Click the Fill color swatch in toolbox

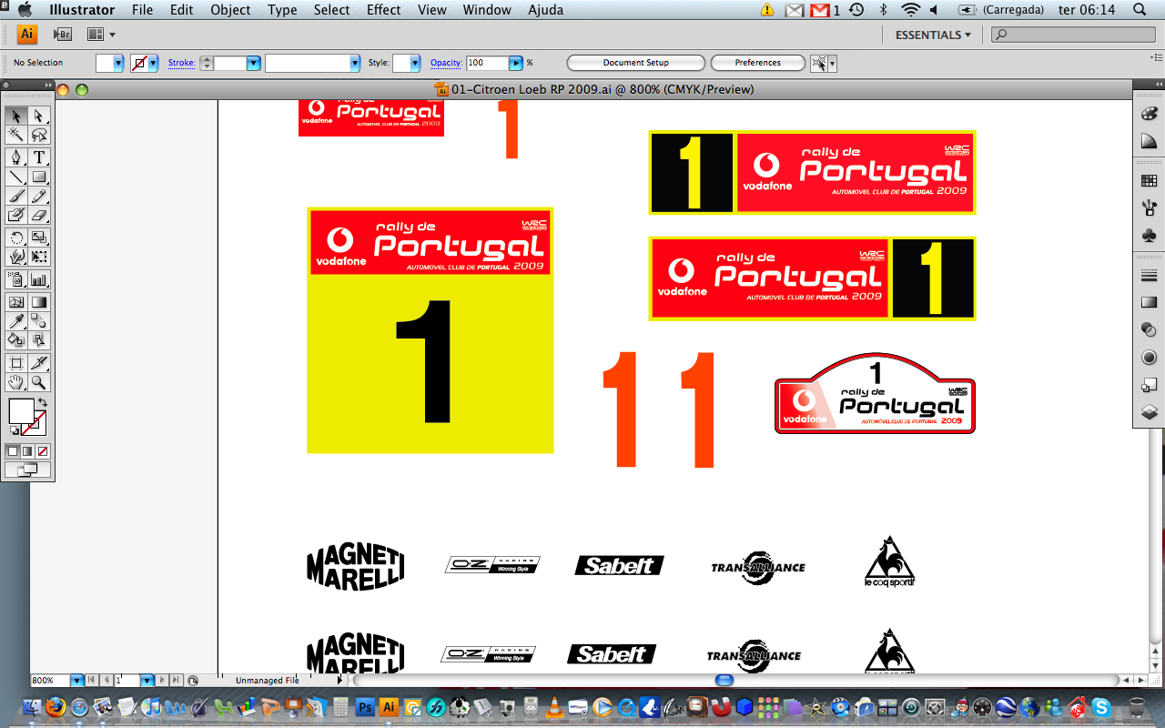click(21, 411)
